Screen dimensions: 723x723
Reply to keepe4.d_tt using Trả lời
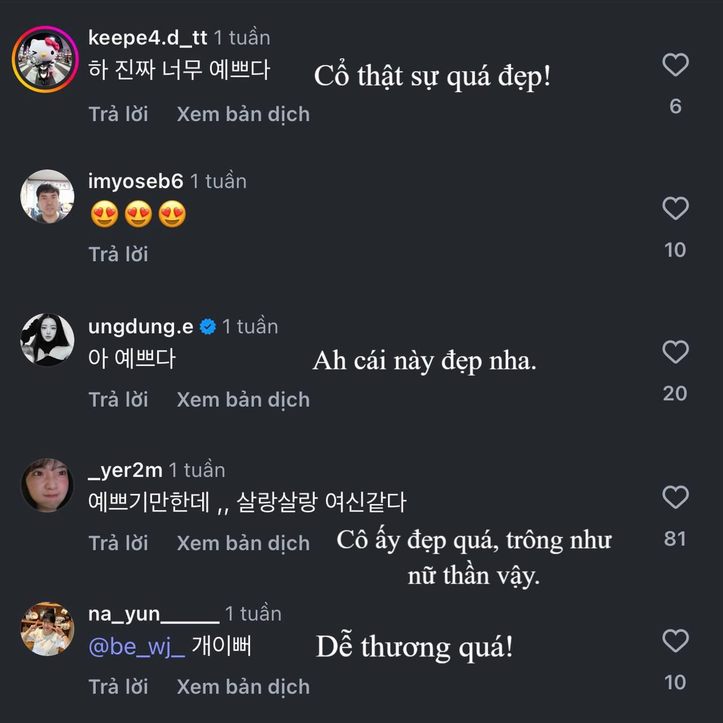[118, 114]
